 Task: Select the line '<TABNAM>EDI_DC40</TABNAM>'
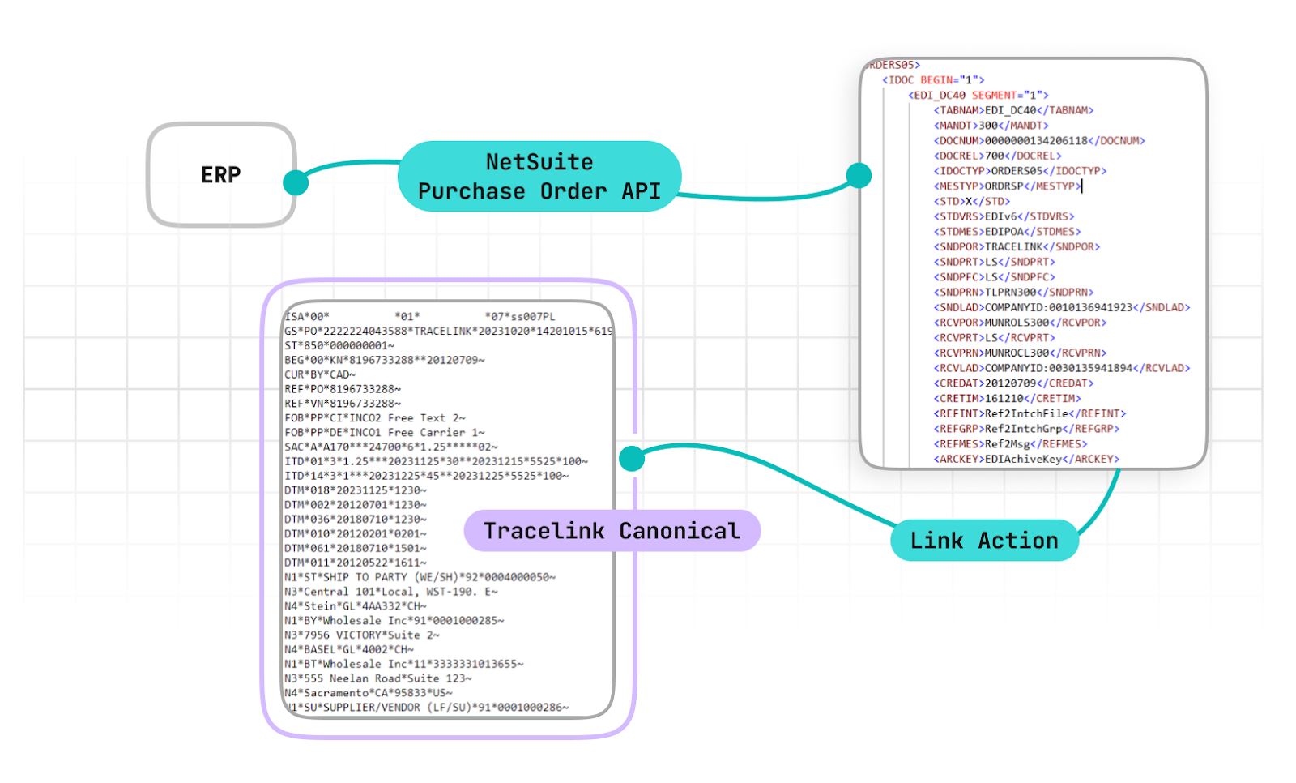[x=1013, y=110]
